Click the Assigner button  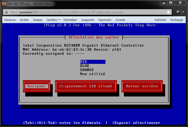(37, 86)
